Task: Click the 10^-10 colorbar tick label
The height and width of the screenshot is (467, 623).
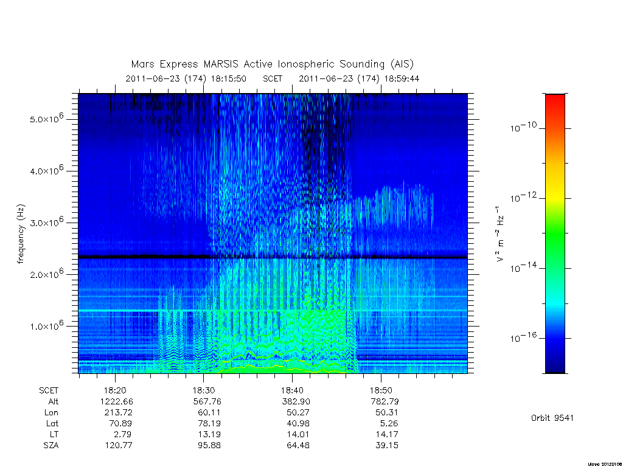Action: [523, 127]
